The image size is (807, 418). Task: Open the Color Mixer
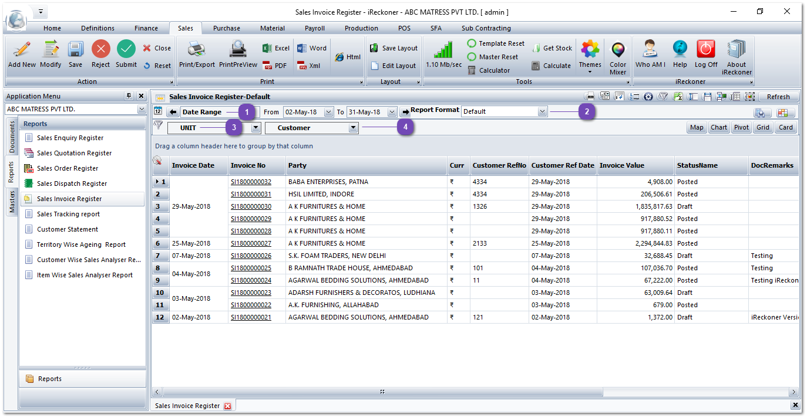617,56
